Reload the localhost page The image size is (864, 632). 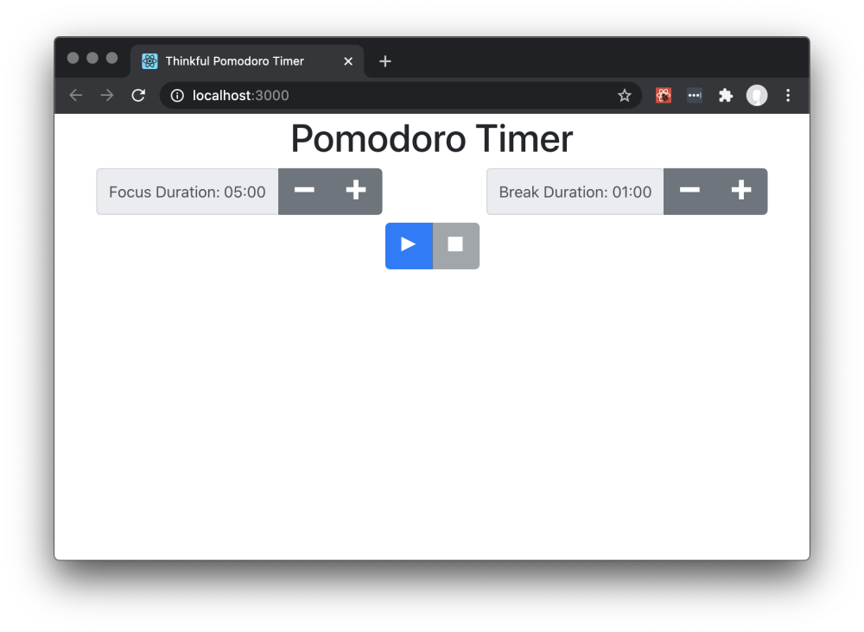click(138, 95)
